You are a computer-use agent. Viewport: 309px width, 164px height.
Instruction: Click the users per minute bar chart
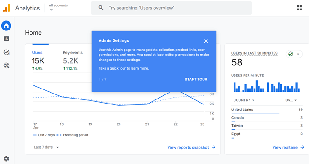click(x=267, y=86)
